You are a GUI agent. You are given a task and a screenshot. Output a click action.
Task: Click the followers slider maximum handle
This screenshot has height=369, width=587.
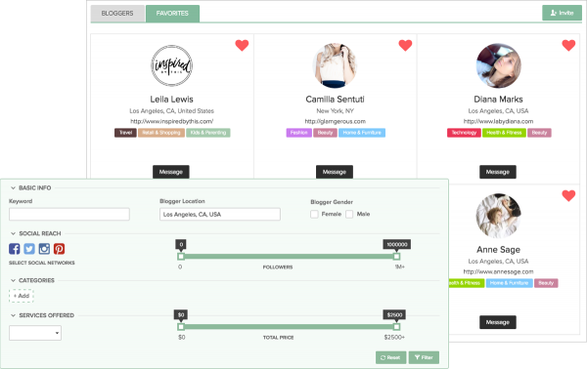coord(396,256)
